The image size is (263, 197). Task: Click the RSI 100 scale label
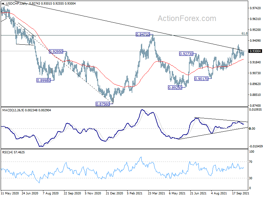251,152
